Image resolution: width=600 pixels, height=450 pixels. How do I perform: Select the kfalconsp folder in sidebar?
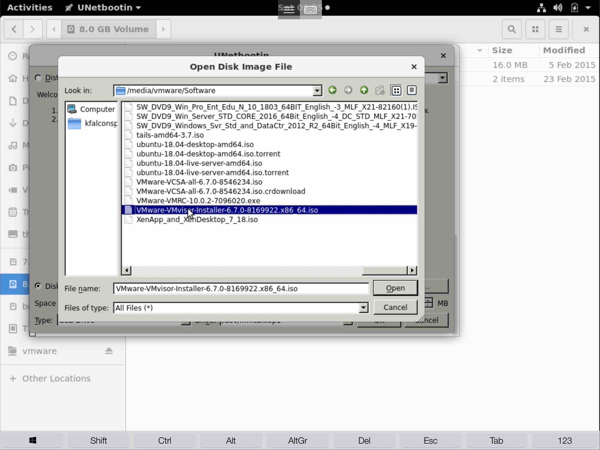tap(92, 123)
